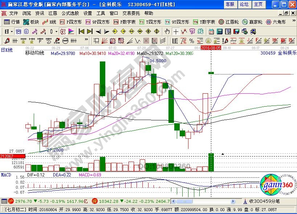Click the 论坛 forum button
Viewport: 297px width, 214px height.
point(244,4)
